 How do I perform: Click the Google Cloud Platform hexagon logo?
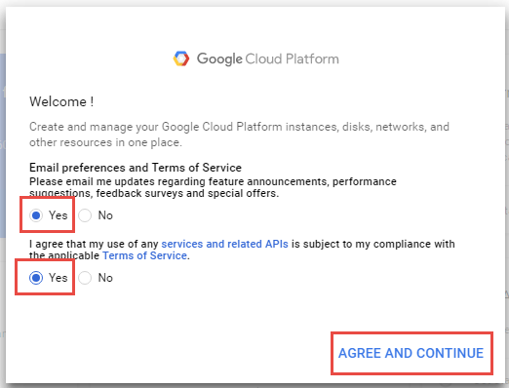[x=181, y=58]
